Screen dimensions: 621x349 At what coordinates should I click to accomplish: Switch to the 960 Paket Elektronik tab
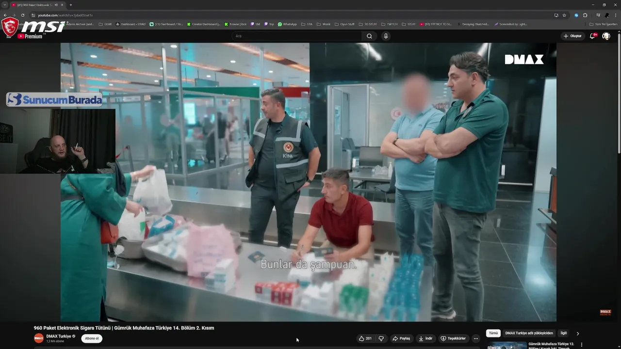point(34,5)
